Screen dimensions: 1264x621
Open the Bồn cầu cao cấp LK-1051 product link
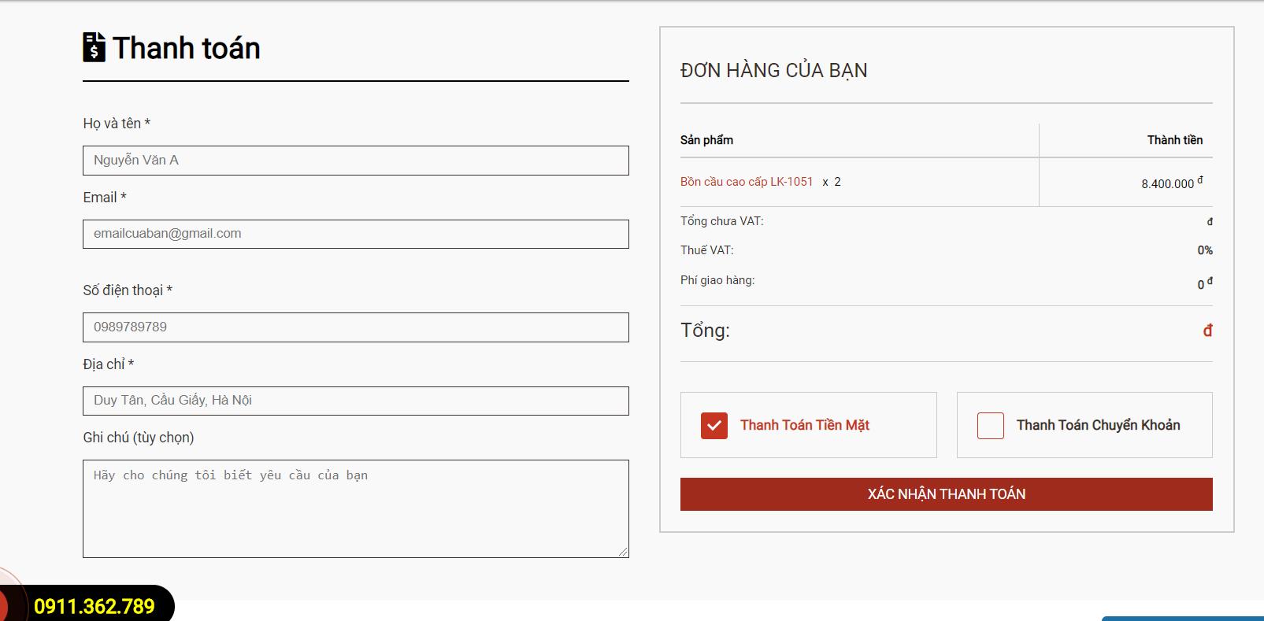[746, 182]
